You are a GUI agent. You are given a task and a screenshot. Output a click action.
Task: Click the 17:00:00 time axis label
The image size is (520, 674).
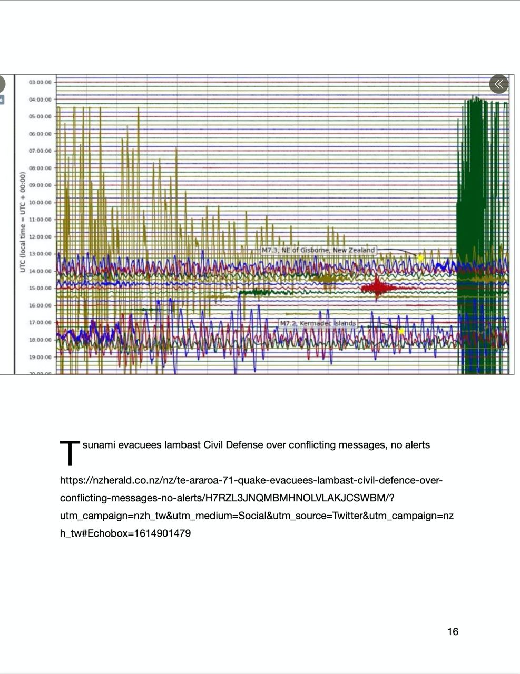(41, 322)
